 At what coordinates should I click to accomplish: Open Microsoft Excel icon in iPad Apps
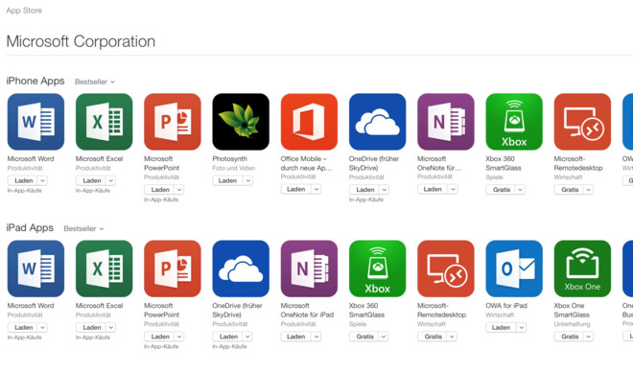point(105,269)
